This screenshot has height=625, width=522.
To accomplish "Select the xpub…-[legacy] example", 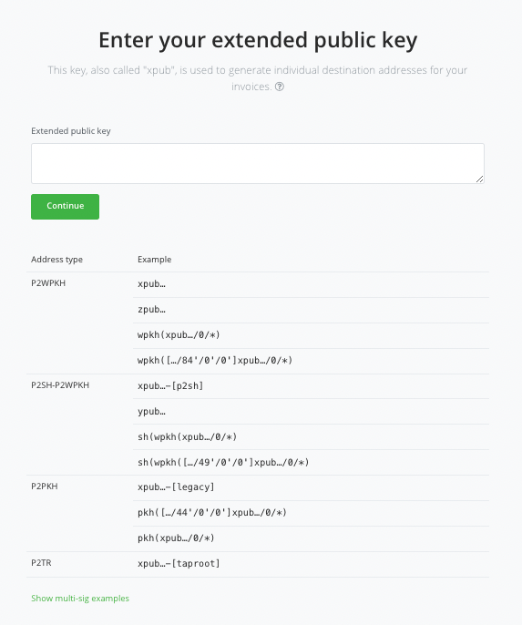I will (176, 487).
